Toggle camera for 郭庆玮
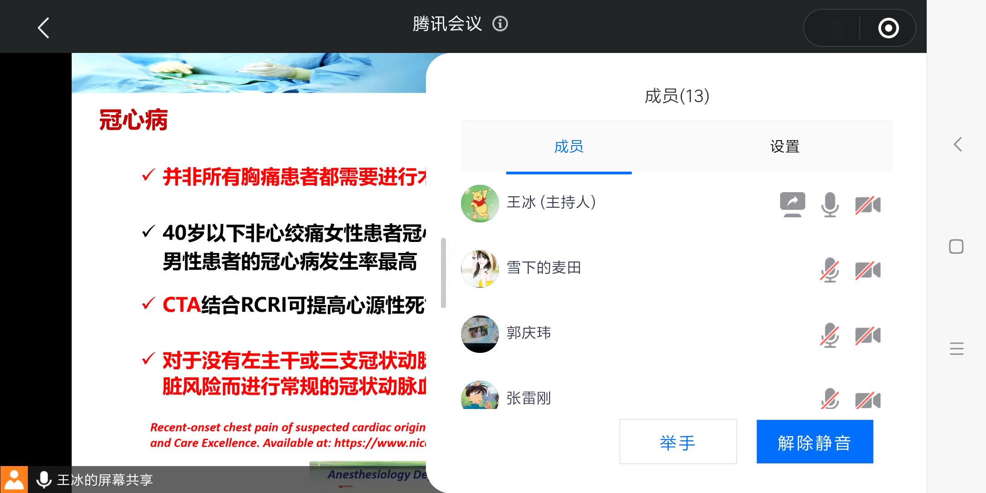This screenshot has height=493, width=986. click(868, 336)
